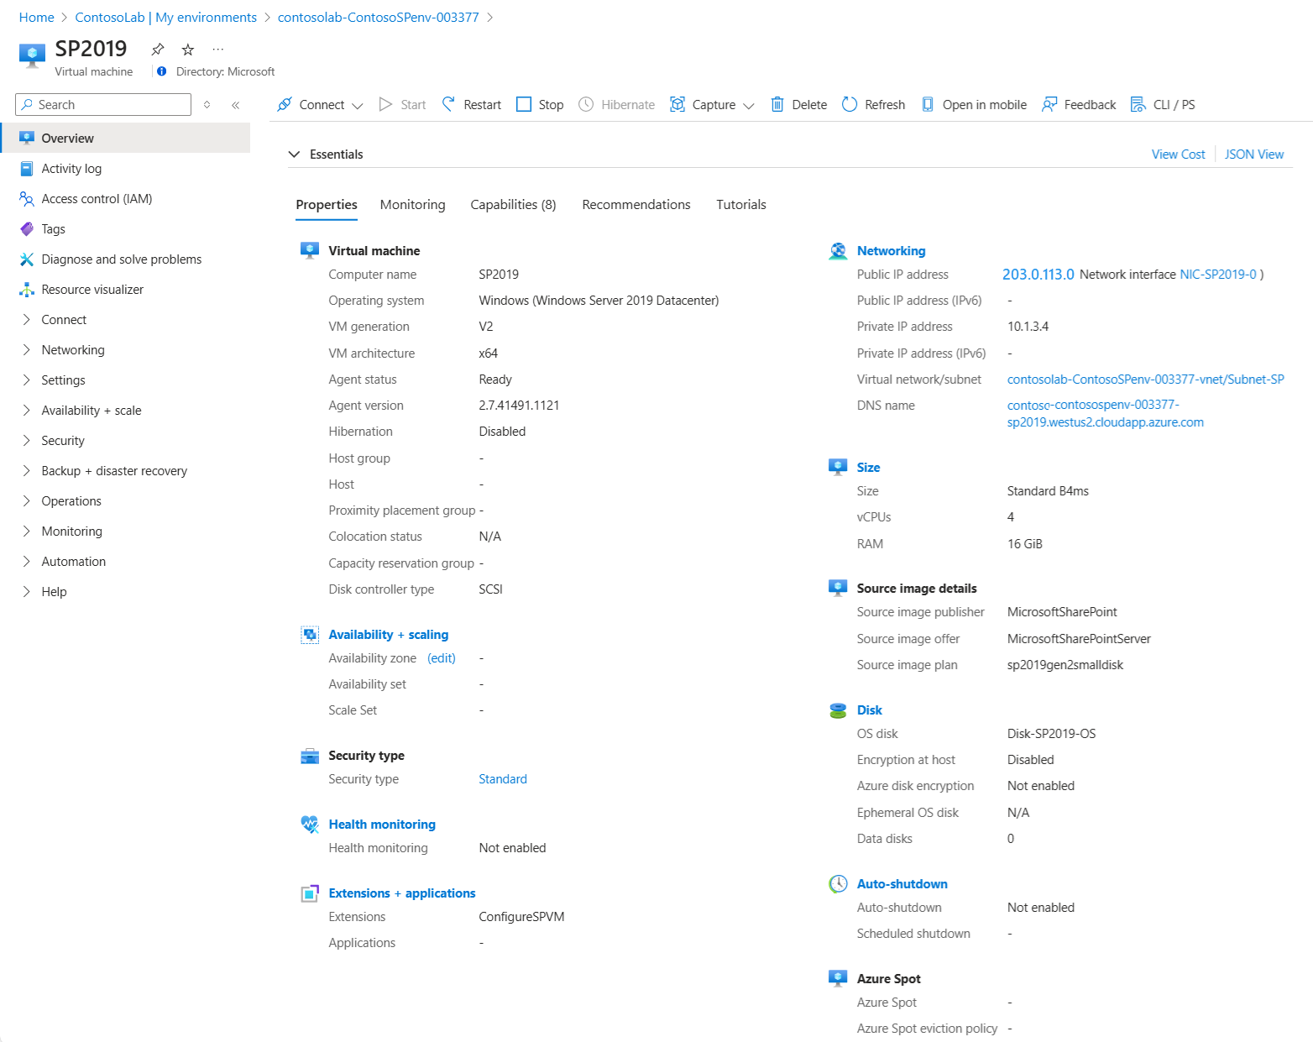Expand the Security group in sidebar
This screenshot has height=1042, width=1313.
click(27, 441)
